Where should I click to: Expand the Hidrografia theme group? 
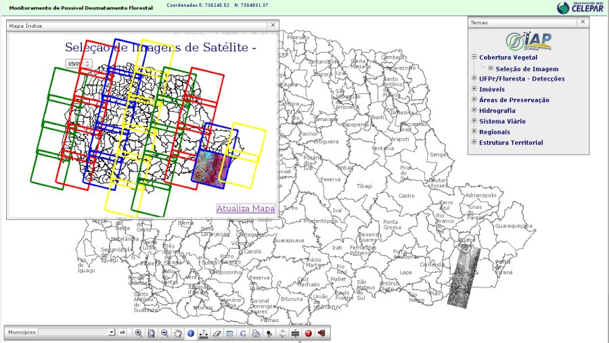(x=474, y=110)
